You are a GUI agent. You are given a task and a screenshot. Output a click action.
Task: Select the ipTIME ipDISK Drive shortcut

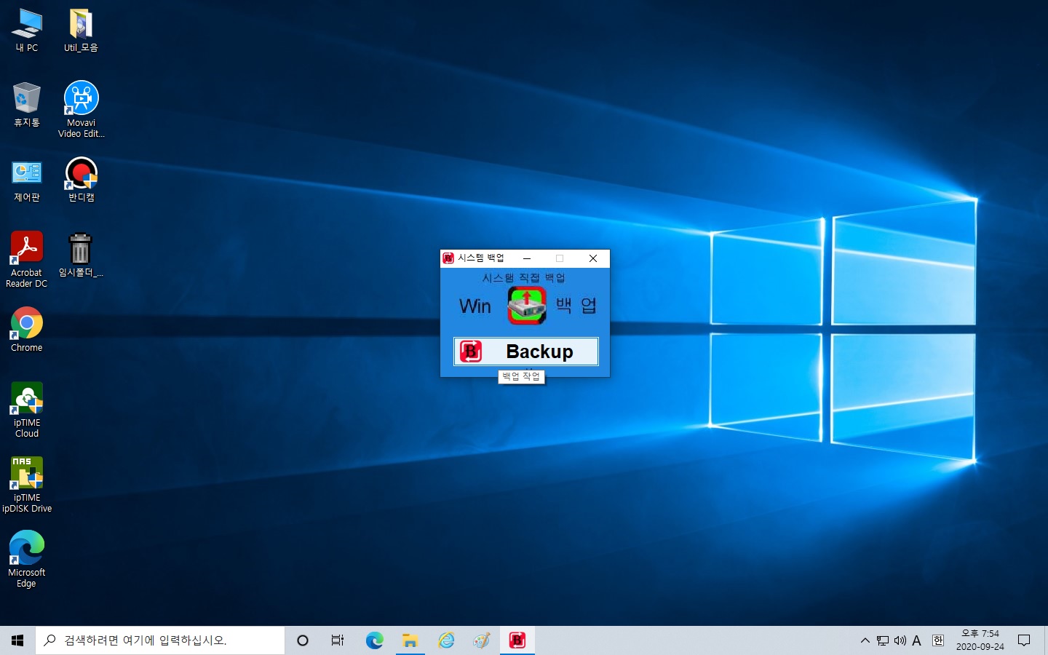(27, 485)
